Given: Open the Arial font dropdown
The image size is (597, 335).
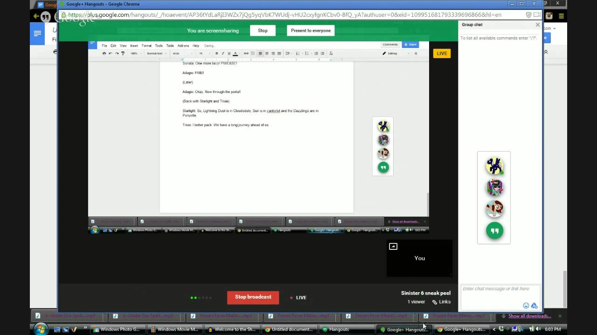Looking at the screenshot, I should [x=182, y=54].
